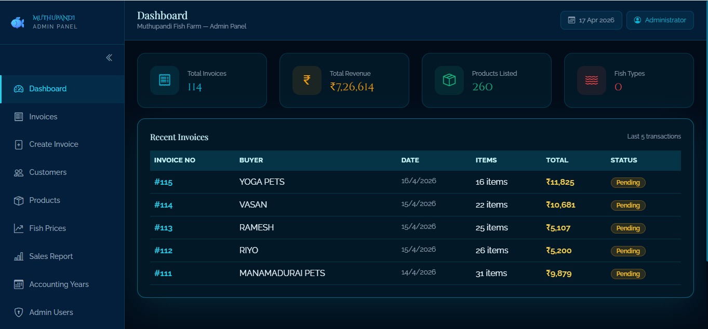Select the Dashboard icon in the sidebar
The image size is (708, 329).
(x=18, y=88)
